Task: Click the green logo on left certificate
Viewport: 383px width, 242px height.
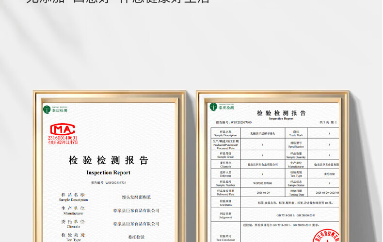Action: pos(47,110)
